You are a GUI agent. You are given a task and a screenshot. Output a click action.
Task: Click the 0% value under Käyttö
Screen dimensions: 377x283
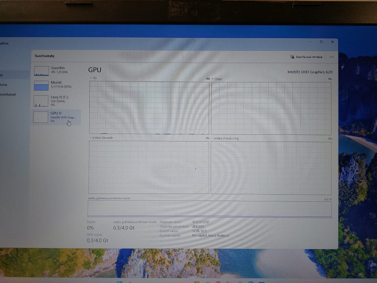[x=90, y=228]
